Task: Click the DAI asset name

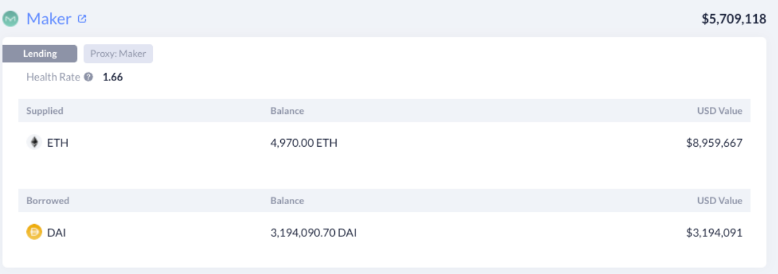Action: [56, 232]
